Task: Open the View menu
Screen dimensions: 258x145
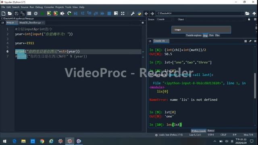Action: pyautogui.click(x=75, y=7)
